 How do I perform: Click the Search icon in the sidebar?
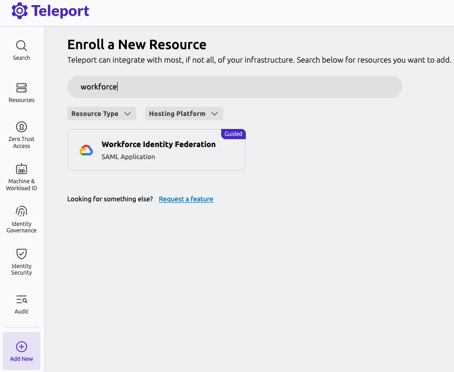(21, 46)
